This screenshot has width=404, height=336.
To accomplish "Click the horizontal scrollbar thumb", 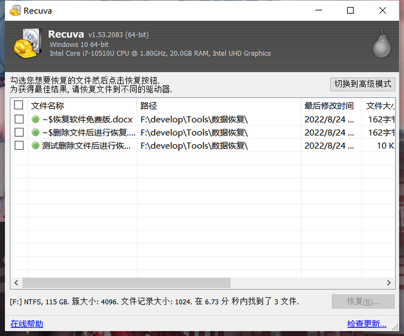I will point(126,283).
